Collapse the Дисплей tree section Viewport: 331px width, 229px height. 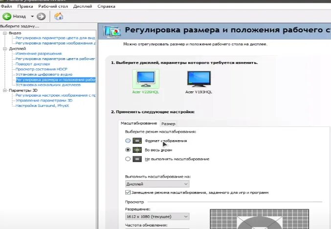[x=5, y=49]
